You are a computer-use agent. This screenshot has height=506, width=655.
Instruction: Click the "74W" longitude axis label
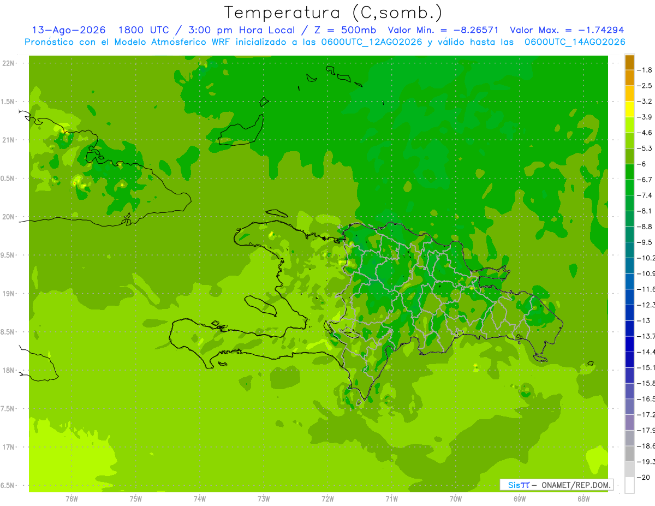pyautogui.click(x=200, y=499)
